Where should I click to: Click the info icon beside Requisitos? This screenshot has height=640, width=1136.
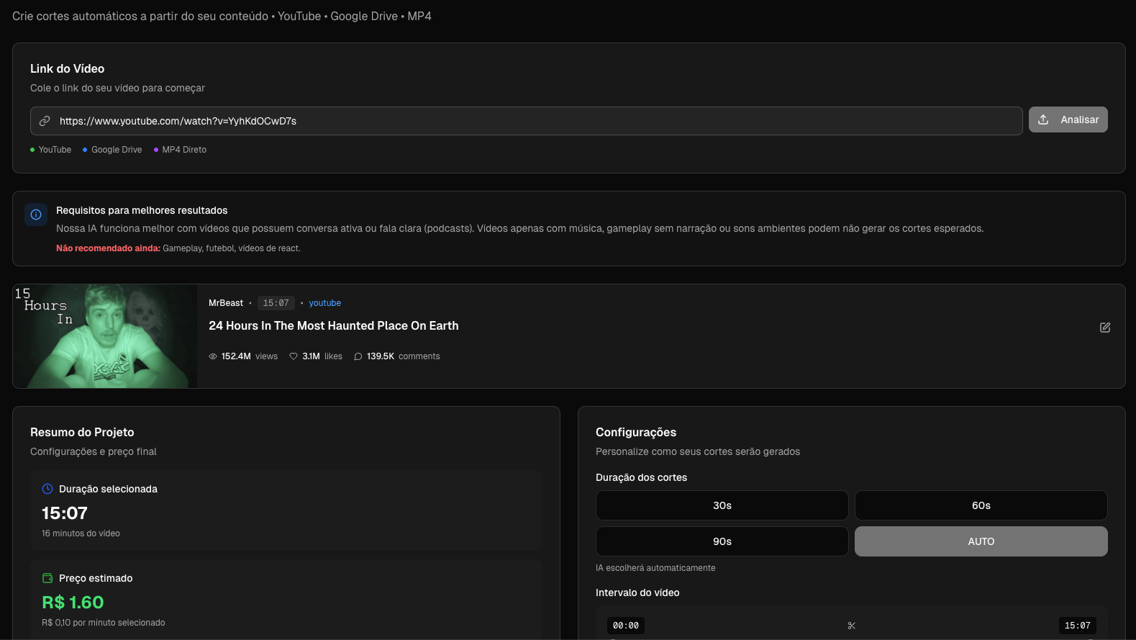(x=36, y=215)
